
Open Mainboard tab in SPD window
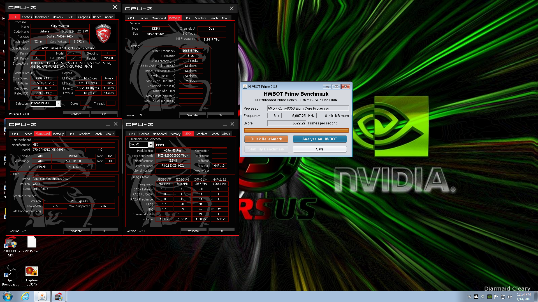coord(159,134)
